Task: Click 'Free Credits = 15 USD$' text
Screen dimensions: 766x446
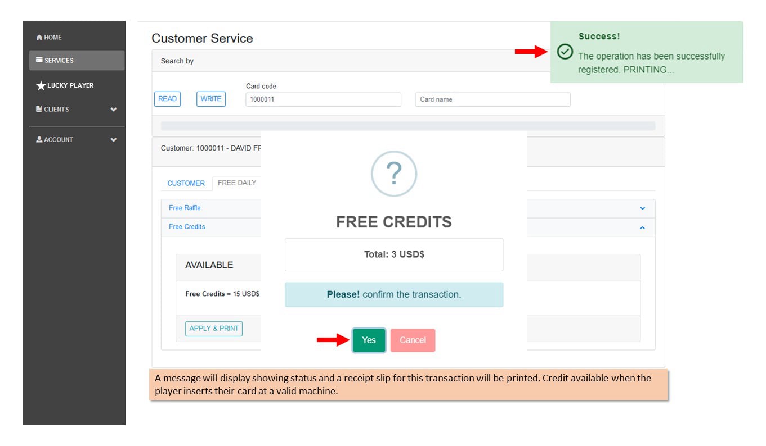Action: point(222,294)
